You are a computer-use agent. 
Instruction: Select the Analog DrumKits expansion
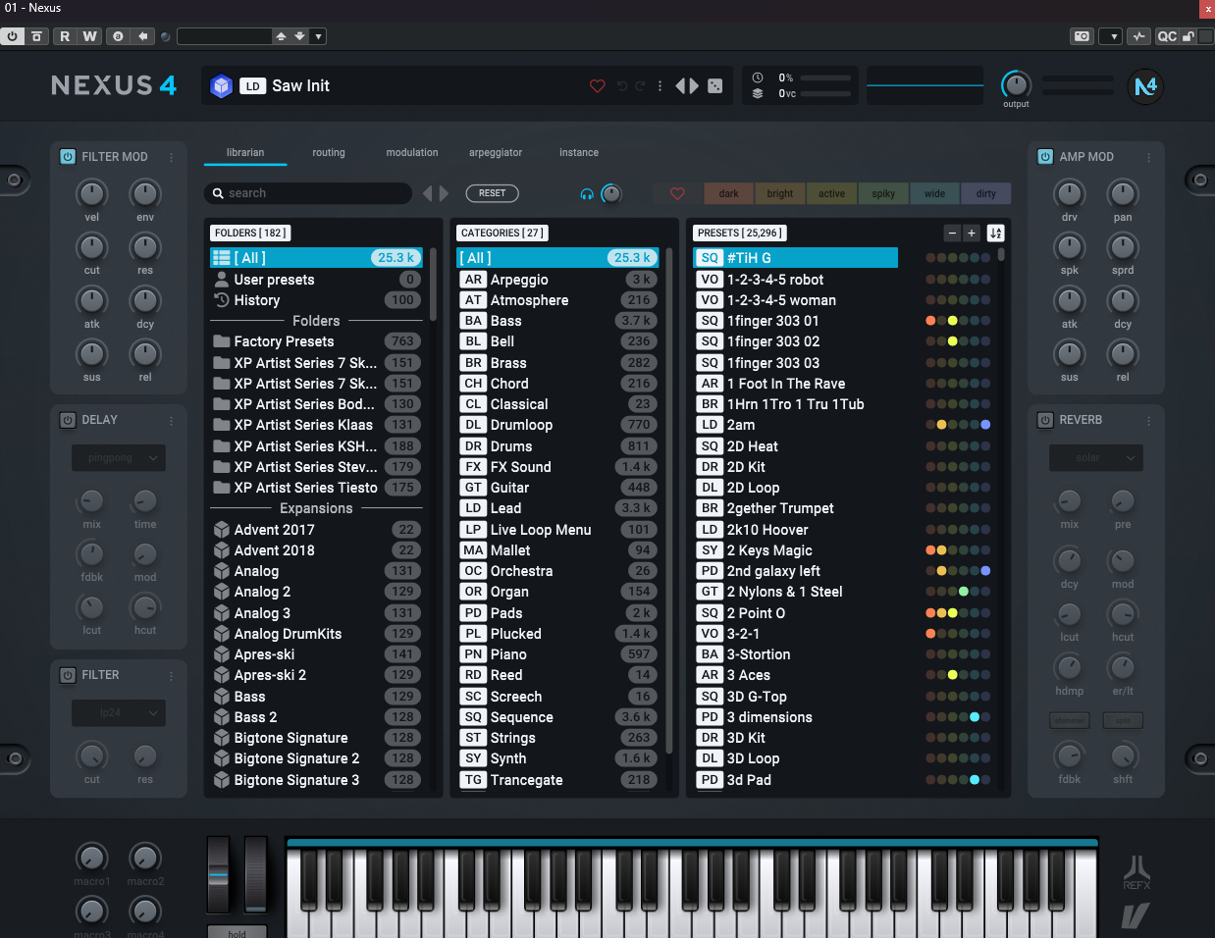click(x=316, y=634)
